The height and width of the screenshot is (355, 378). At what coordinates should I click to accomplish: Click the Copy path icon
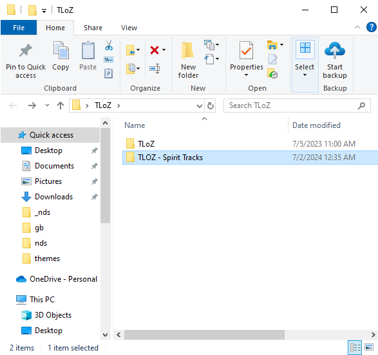(x=108, y=59)
